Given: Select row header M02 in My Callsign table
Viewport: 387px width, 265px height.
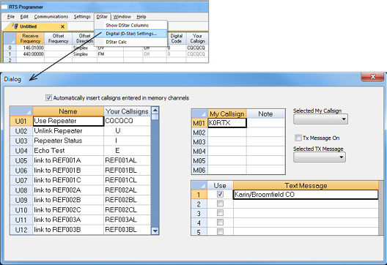Looking at the screenshot, I should click(199, 132).
